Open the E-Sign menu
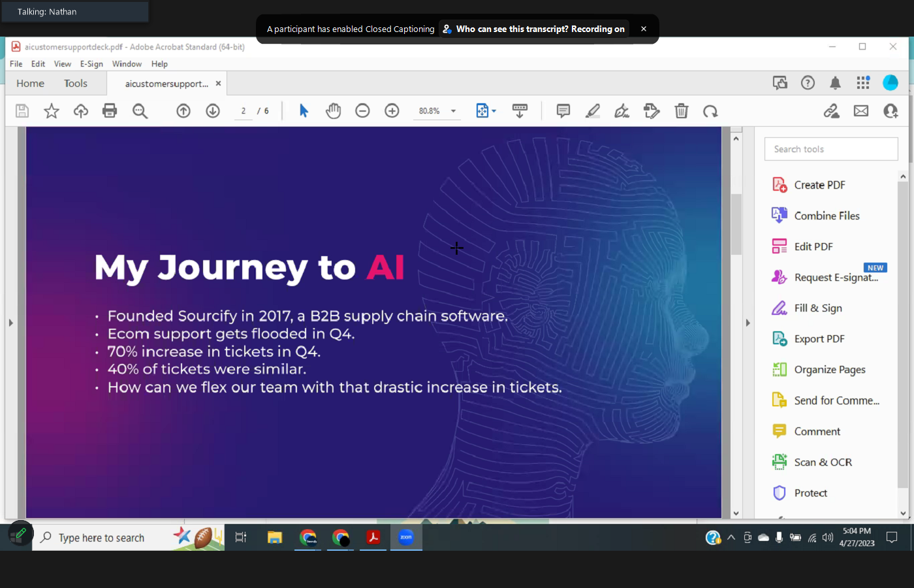Viewport: 914px width, 588px height. [91, 64]
